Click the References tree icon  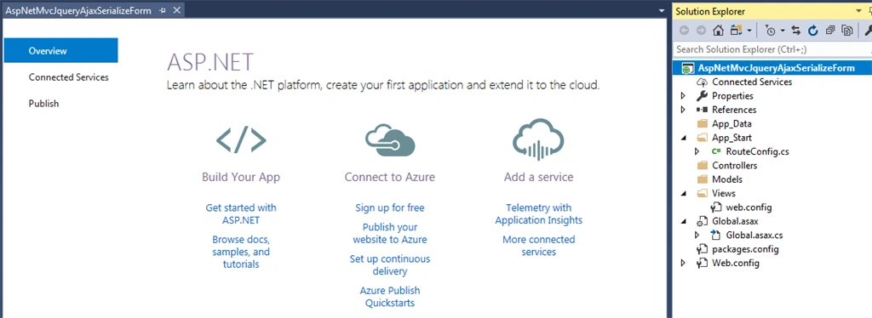[x=702, y=110]
